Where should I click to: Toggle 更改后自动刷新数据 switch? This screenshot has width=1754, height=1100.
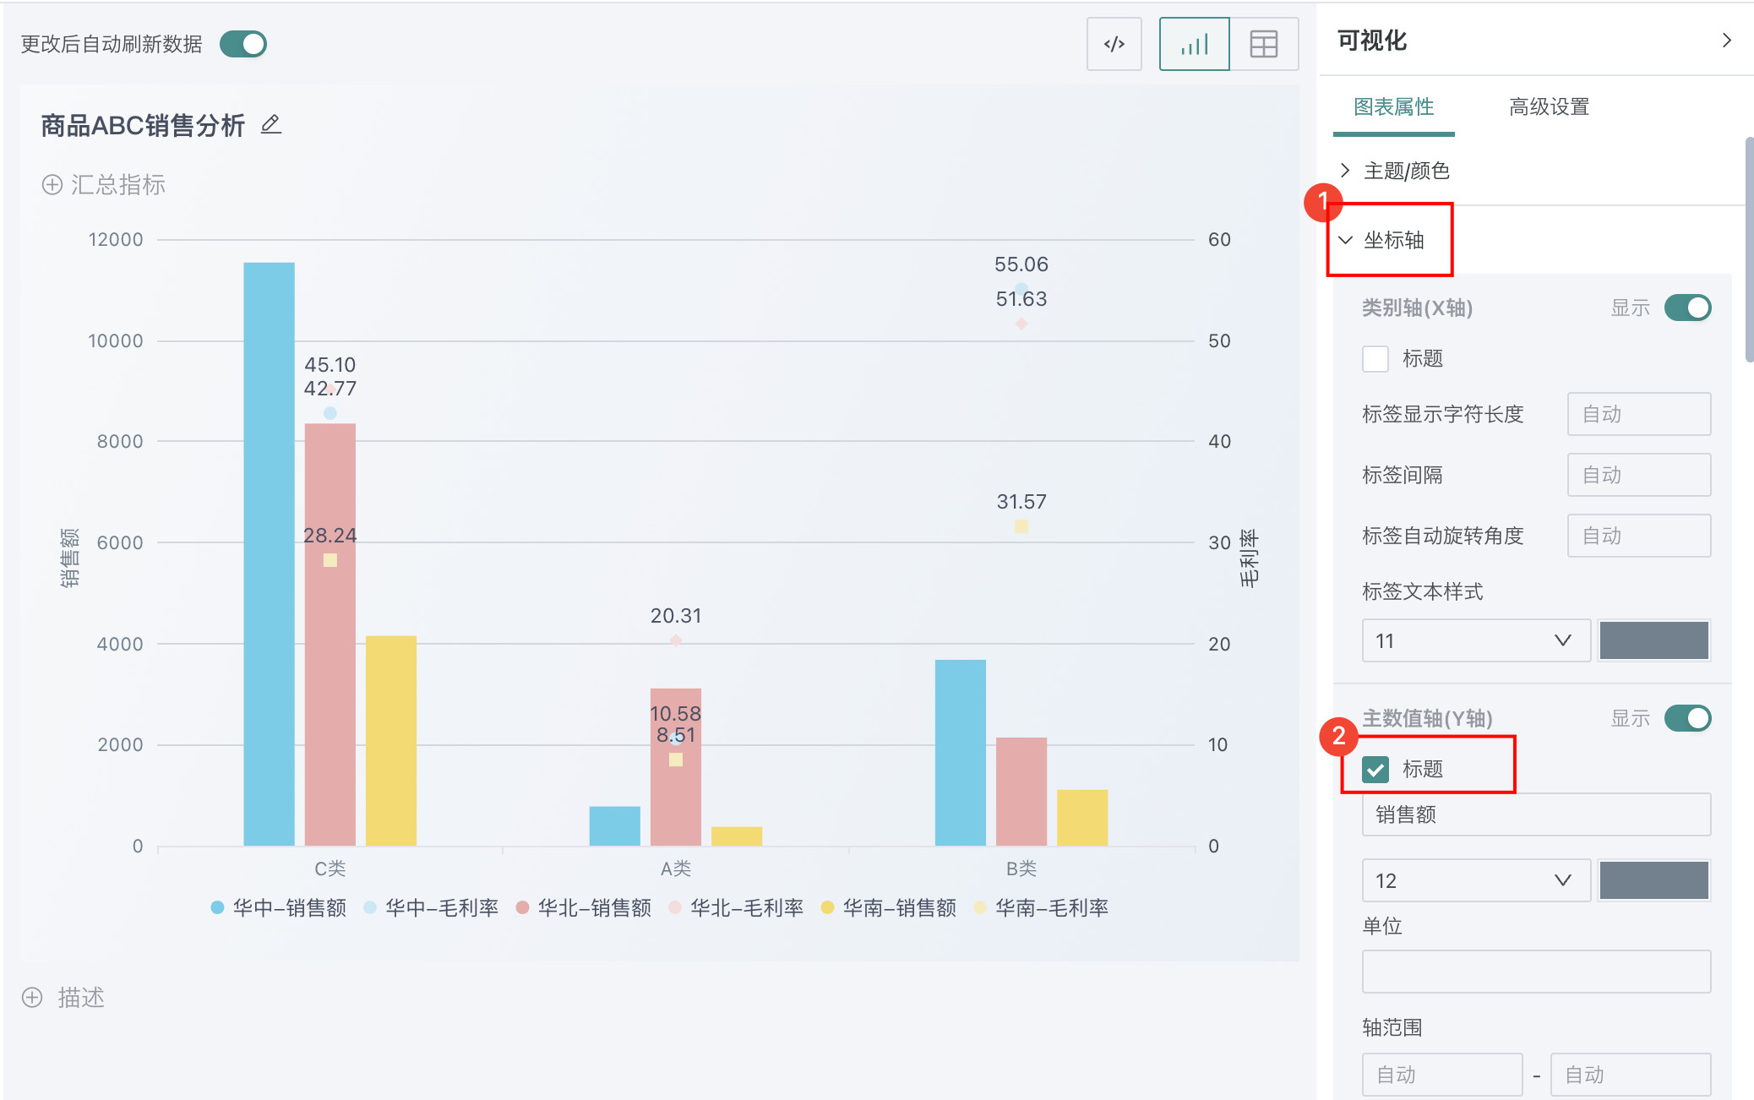[243, 44]
